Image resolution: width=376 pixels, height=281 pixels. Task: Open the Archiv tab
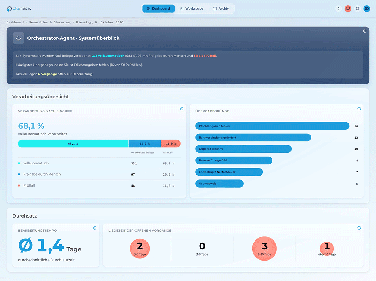click(x=221, y=8)
